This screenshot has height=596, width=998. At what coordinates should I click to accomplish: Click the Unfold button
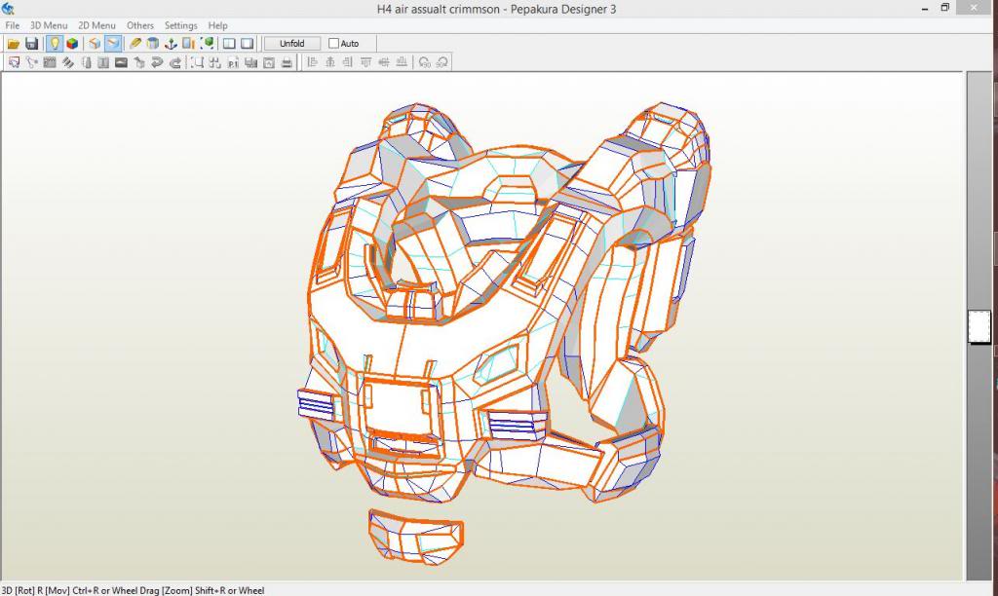(292, 43)
